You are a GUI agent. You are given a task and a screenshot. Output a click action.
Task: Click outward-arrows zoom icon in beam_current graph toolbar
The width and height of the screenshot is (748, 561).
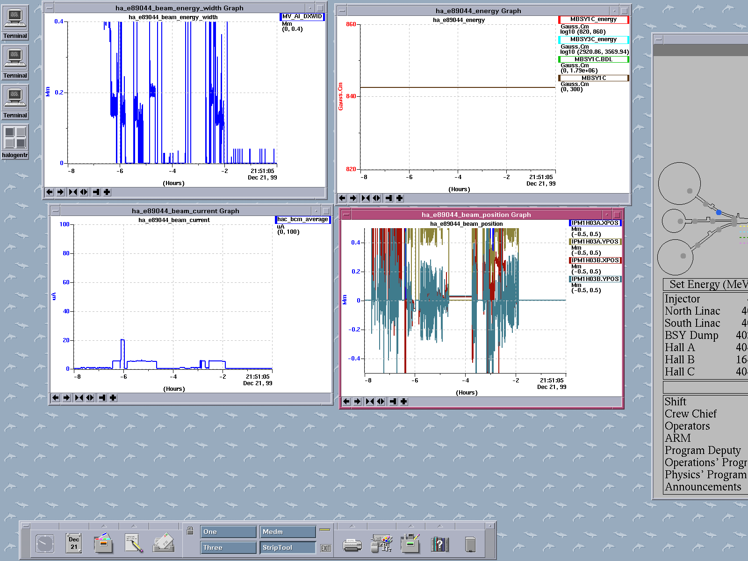point(90,398)
